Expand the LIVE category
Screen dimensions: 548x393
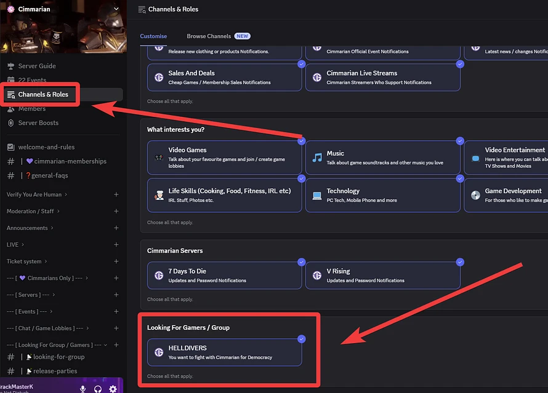pos(15,245)
